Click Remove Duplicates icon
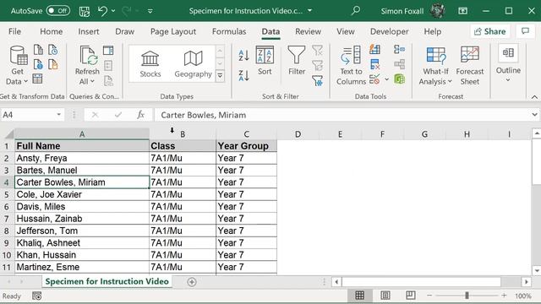Screen dimensions: 541x304 tap(374, 64)
